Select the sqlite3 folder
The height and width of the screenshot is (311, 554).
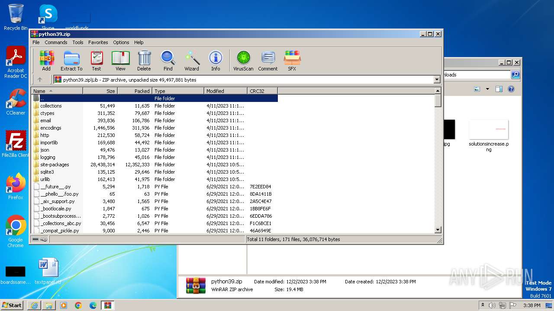pyautogui.click(x=155, y=171)
